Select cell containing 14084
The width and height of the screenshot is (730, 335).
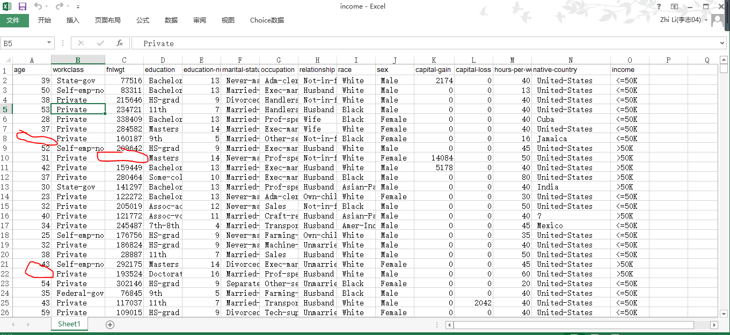point(434,158)
